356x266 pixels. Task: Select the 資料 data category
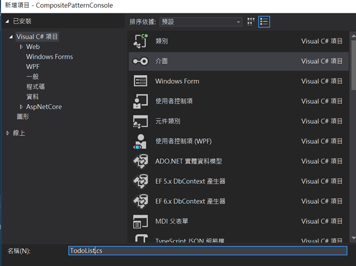tap(32, 97)
